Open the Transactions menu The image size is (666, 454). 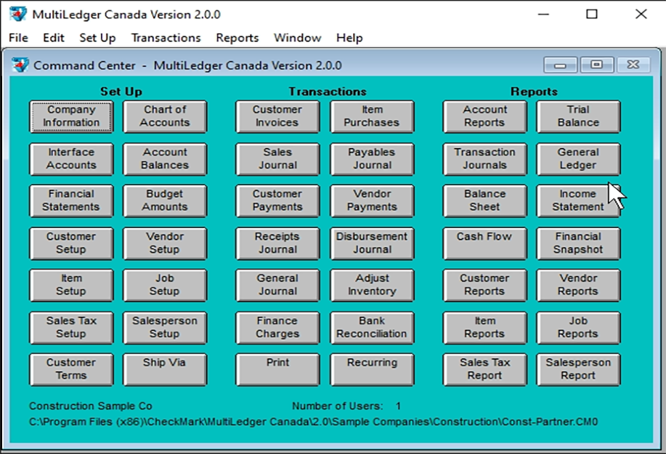tap(166, 38)
